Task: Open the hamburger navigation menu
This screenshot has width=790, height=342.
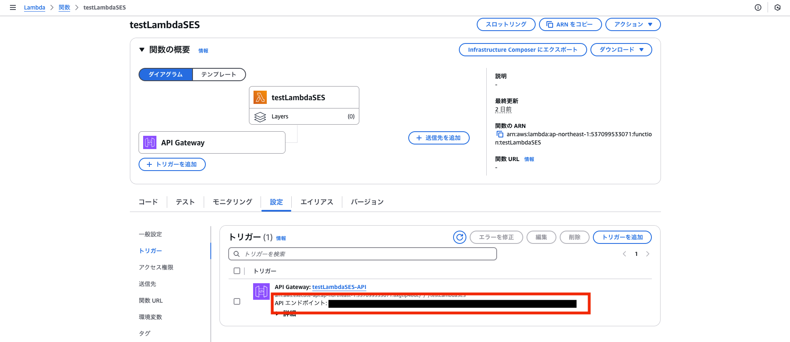Action: coord(13,7)
